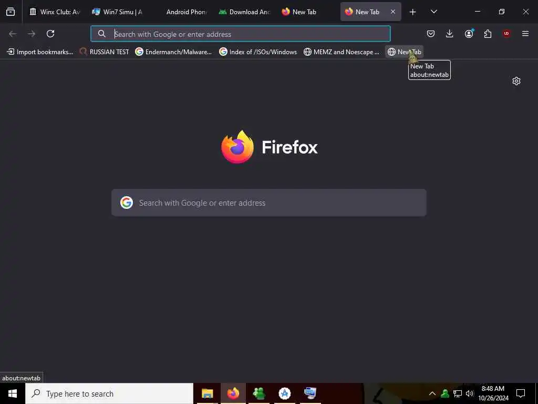This screenshot has width=538, height=404.
Task: Open the RUSSIAN TEST bookmark
Action: coord(105,52)
